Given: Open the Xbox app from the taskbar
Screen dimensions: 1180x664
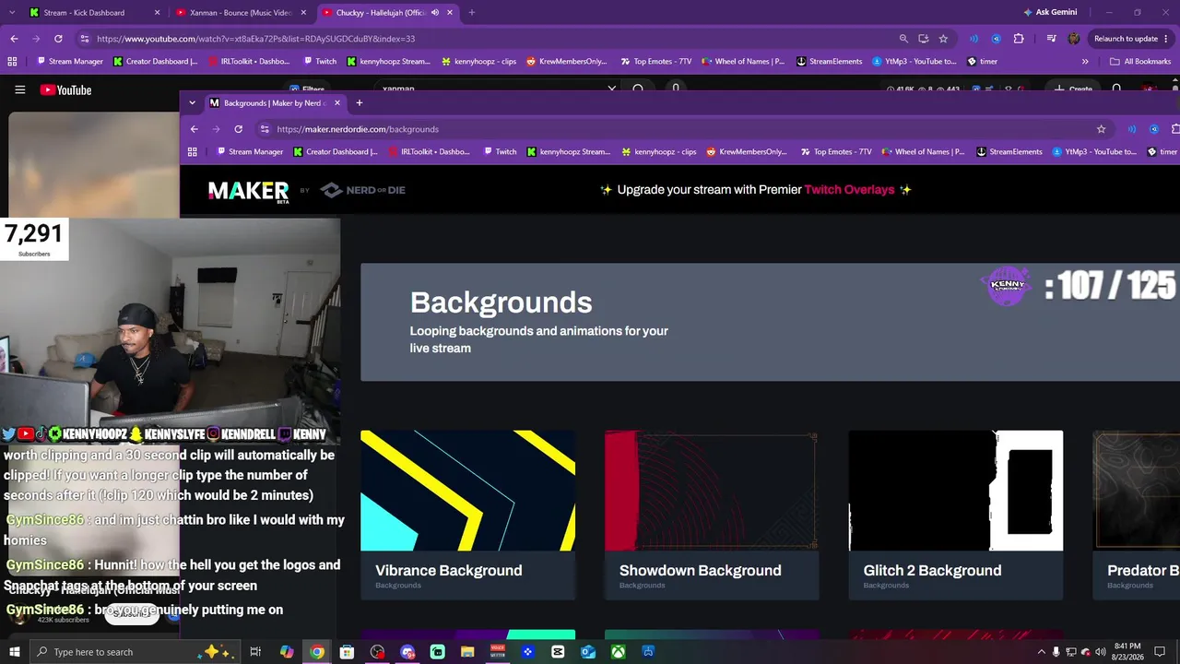Looking at the screenshot, I should point(618,652).
